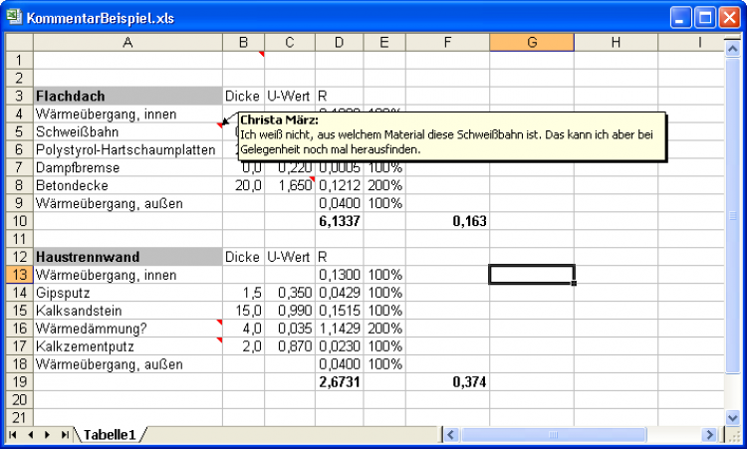Jump to first sheet with tab navigation arrow
Image resolution: width=747 pixels, height=449 pixels.
[13, 435]
